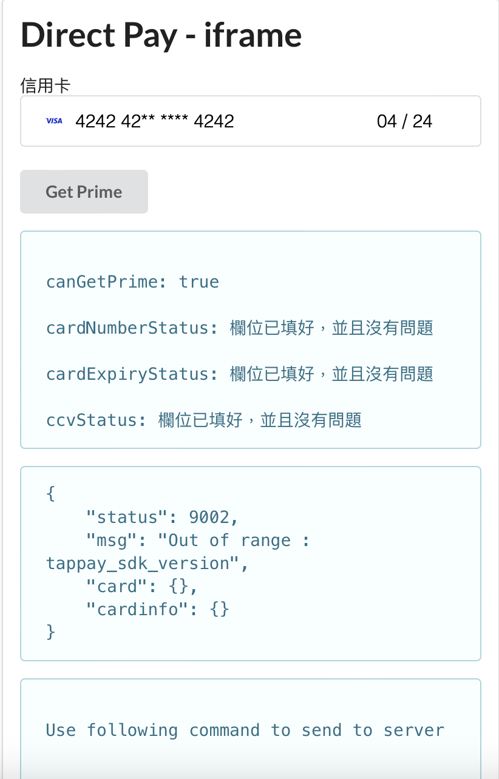Click the closing brace of the JSON result
This screenshot has height=779, width=499.
pyautogui.click(x=51, y=633)
